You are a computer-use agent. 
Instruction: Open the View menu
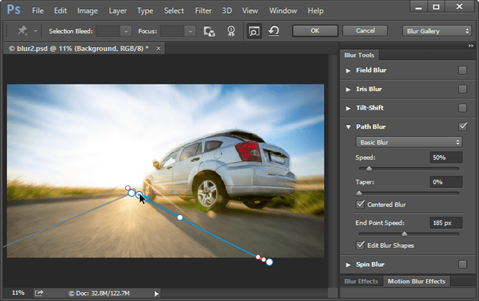250,11
